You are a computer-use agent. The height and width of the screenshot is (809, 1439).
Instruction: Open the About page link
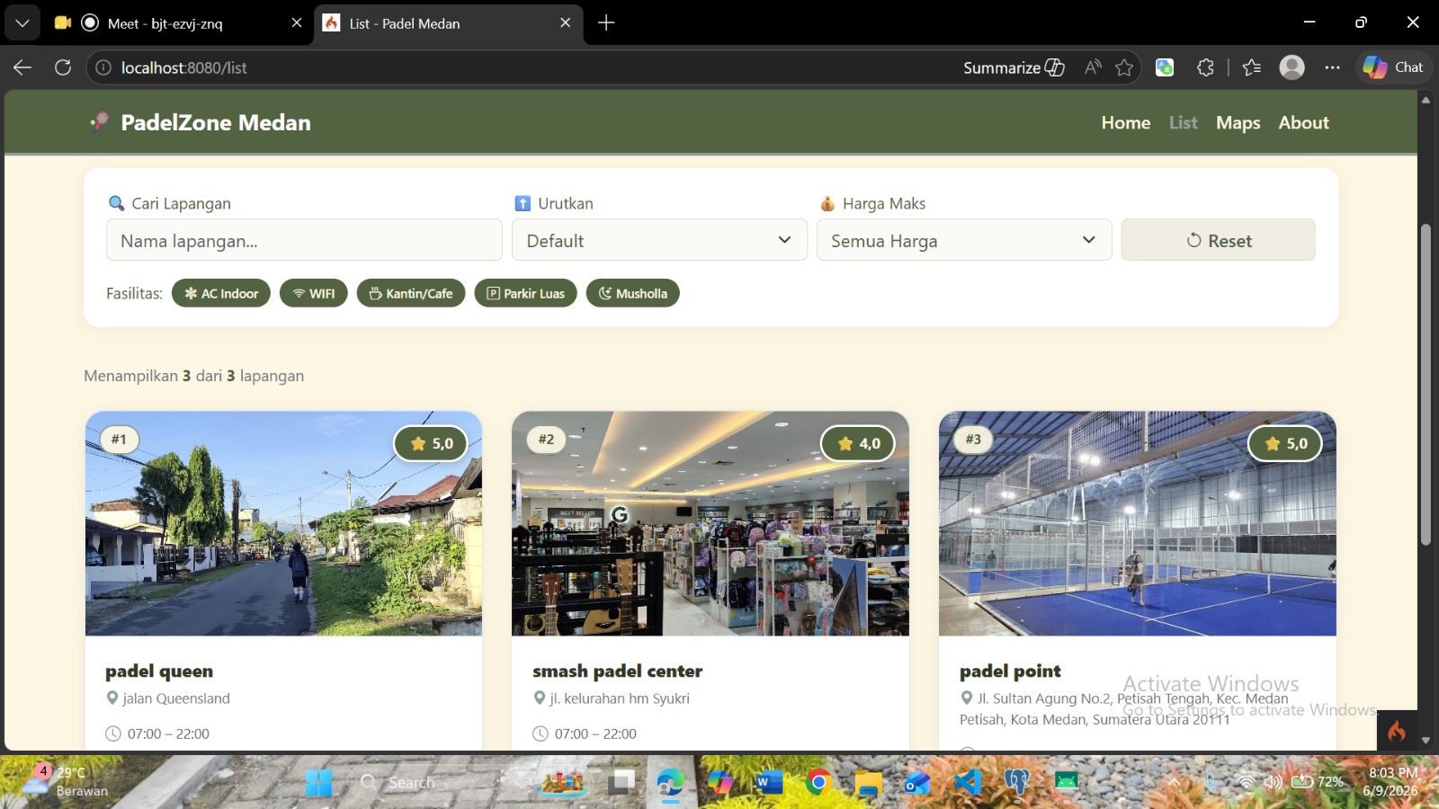(1303, 123)
